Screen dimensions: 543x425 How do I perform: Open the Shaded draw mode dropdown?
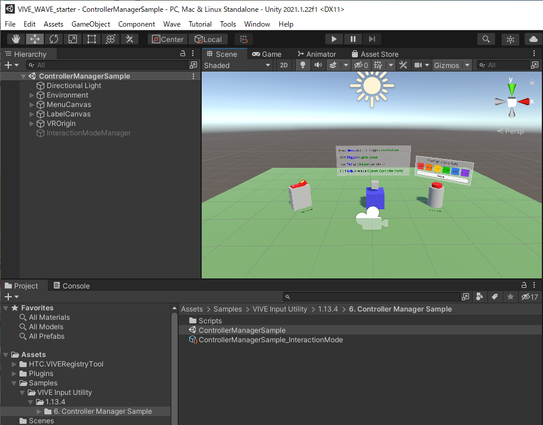coord(237,65)
